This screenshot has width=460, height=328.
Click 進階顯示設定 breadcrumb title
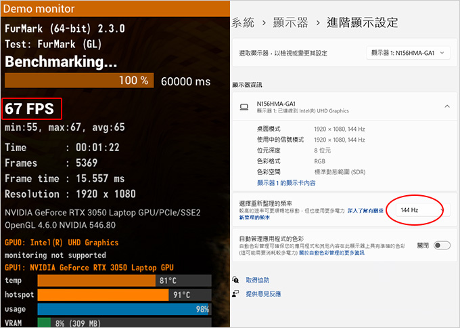coord(363,22)
